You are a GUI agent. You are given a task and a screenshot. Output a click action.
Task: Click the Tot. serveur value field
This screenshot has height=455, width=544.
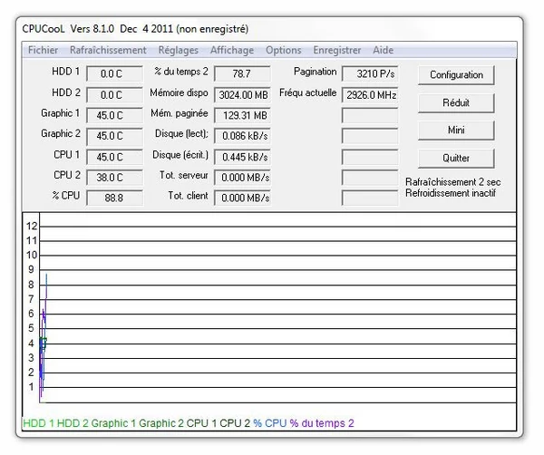(x=242, y=178)
